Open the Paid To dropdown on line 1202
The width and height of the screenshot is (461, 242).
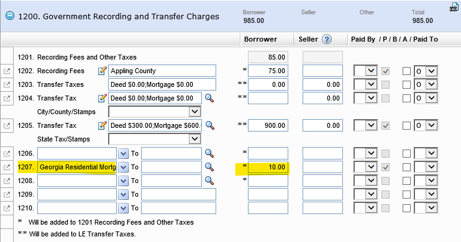coord(426,71)
